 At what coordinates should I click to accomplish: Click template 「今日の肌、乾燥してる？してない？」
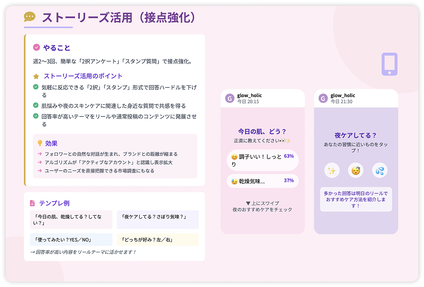[71, 220]
